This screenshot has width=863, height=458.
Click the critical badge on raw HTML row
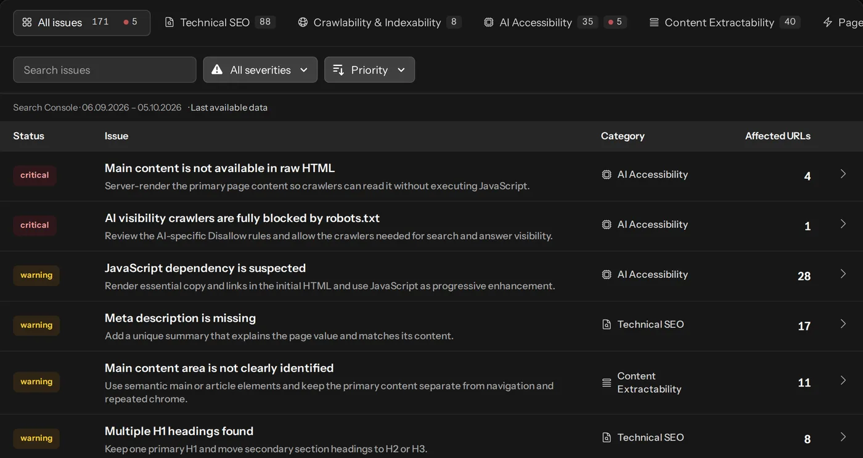point(35,175)
